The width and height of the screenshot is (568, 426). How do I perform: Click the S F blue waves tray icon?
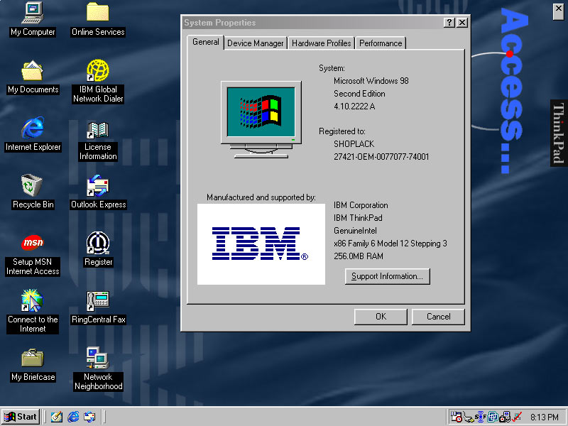click(481, 417)
